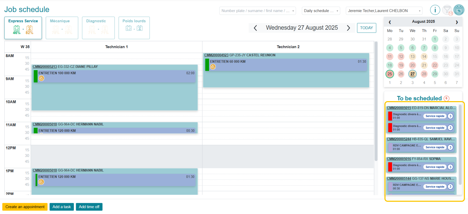Open the Jeremie Techer, Laurent CHELBON dropdown
Image resolution: width=468 pixels, height=214 pixels.
384,11
